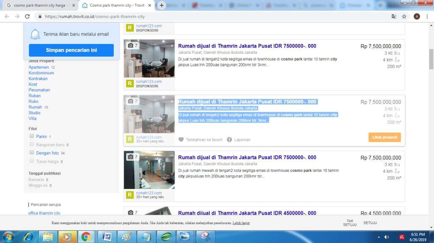
Task: Click the page's vertical scrollbar thumb
Action: (431, 58)
